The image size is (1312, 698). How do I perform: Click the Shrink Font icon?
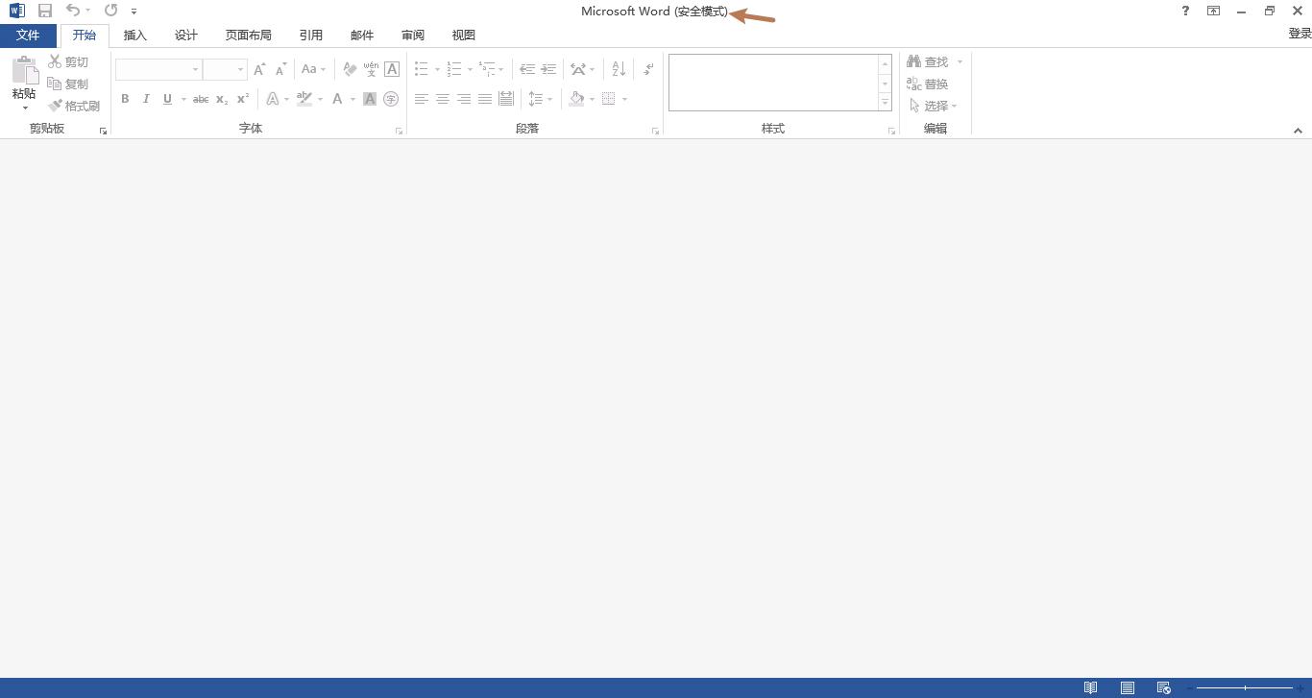pos(280,69)
